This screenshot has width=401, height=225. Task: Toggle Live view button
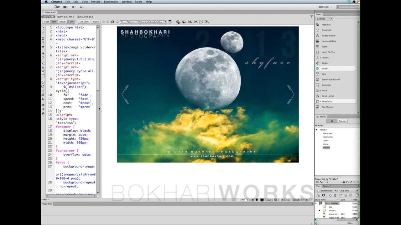[x=72, y=22]
